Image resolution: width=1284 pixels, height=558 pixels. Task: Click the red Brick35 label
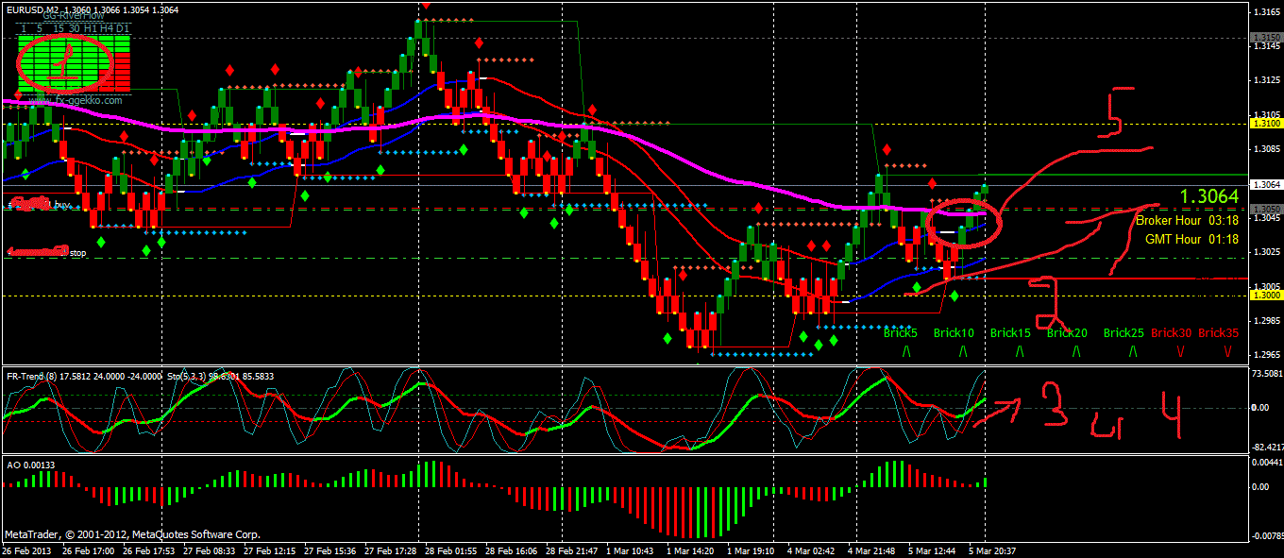point(1218,332)
